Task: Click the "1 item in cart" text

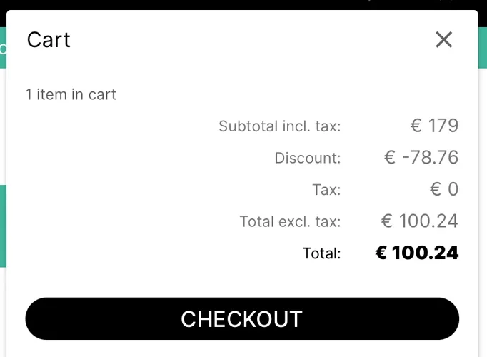Action: pyautogui.click(x=71, y=94)
